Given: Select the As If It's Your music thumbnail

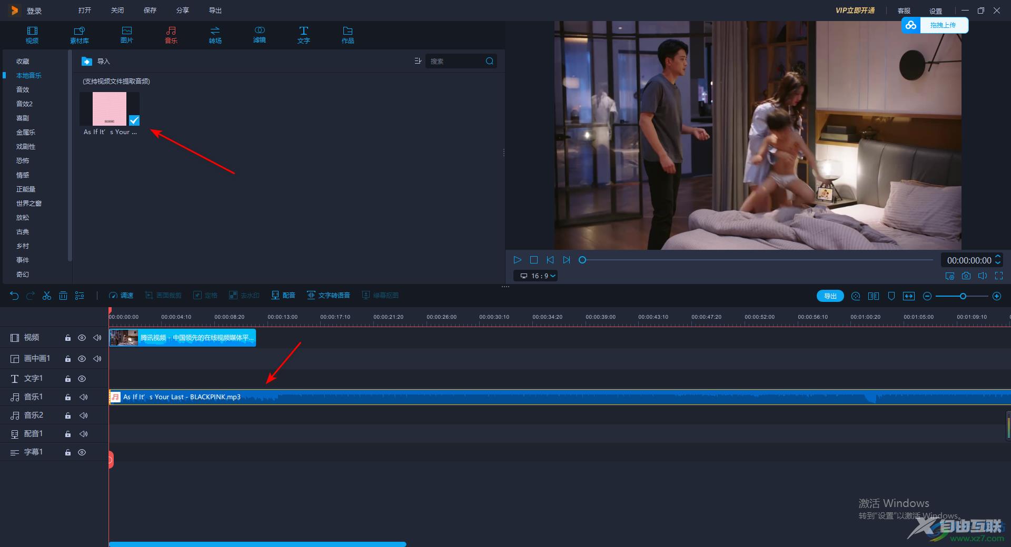Looking at the screenshot, I should tap(110, 109).
